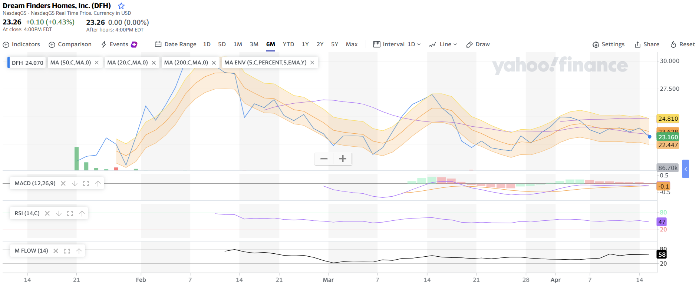Click the purple Events plus badge
This screenshot has height=290, width=699.
tap(134, 44)
